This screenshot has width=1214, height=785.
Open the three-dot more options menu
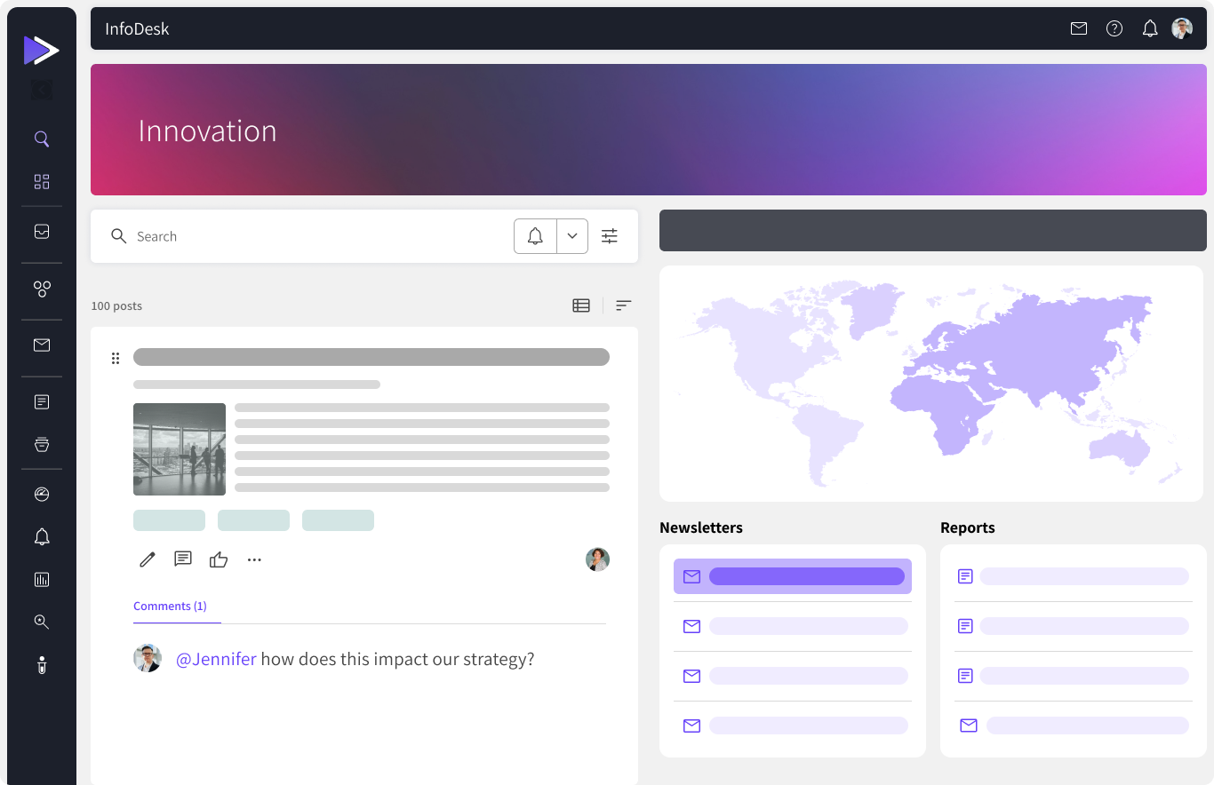(254, 559)
